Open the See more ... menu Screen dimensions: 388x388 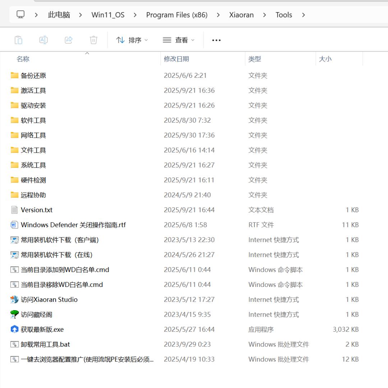(x=216, y=40)
